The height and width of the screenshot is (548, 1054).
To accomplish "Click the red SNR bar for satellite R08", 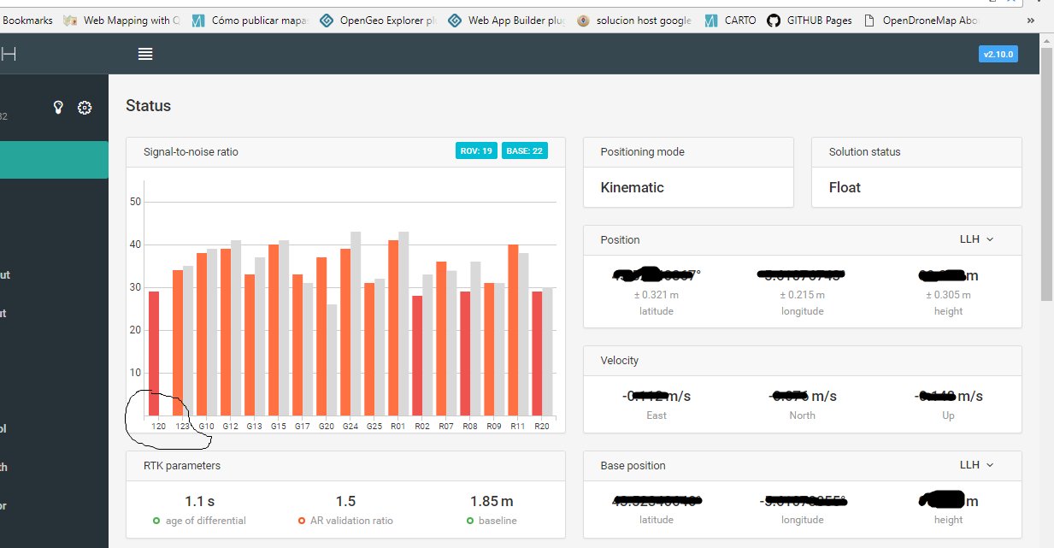I will [x=465, y=353].
